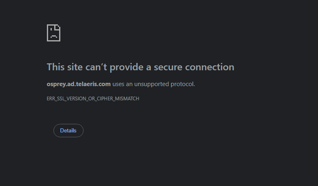Click the ERR_SSL_VERSION_OR_CIPHER_MISMATCH error code
The width and height of the screenshot is (318, 186).
93,99
